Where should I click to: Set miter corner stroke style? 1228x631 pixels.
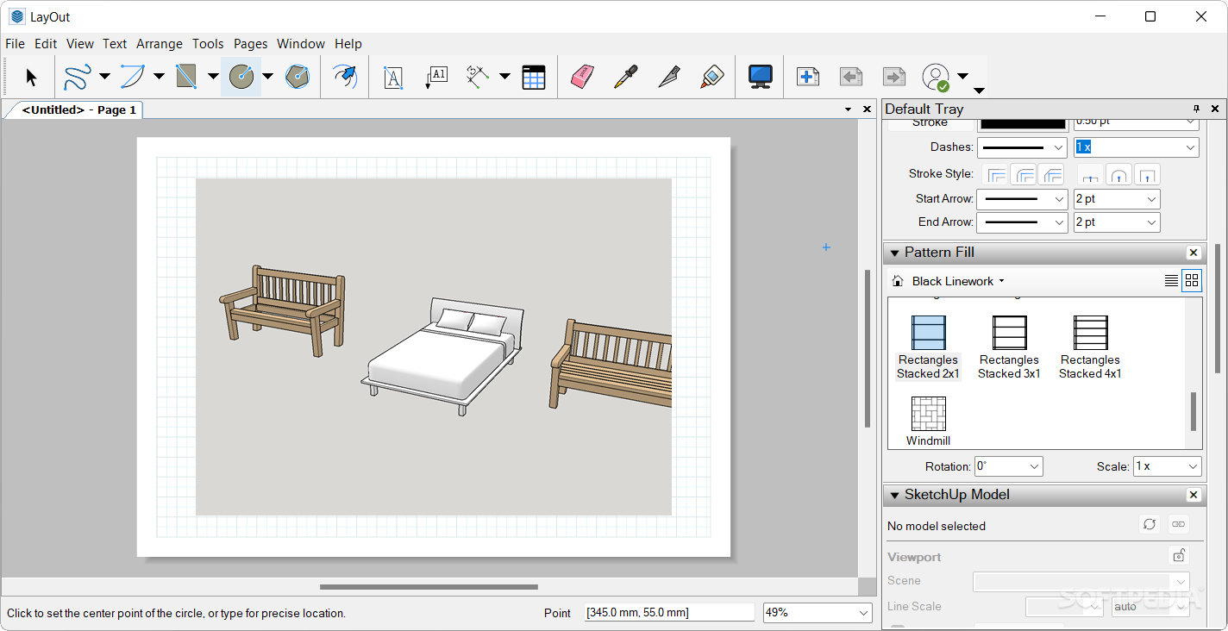coord(997,174)
